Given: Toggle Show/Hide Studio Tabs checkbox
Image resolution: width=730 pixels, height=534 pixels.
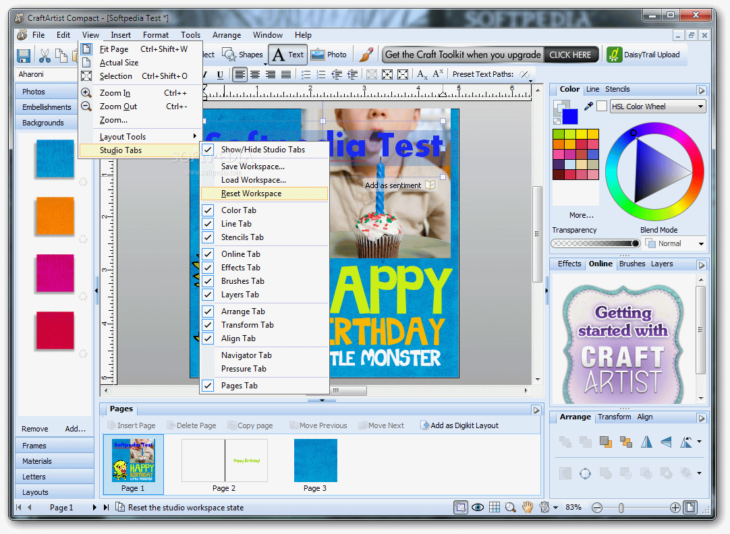Looking at the screenshot, I should point(208,150).
